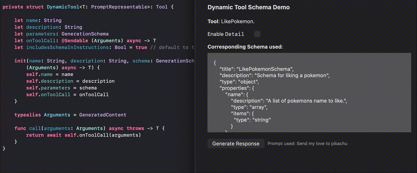Screen dimensions: 417x173
Task: Click the Generate Response button
Action: [x=236, y=144]
